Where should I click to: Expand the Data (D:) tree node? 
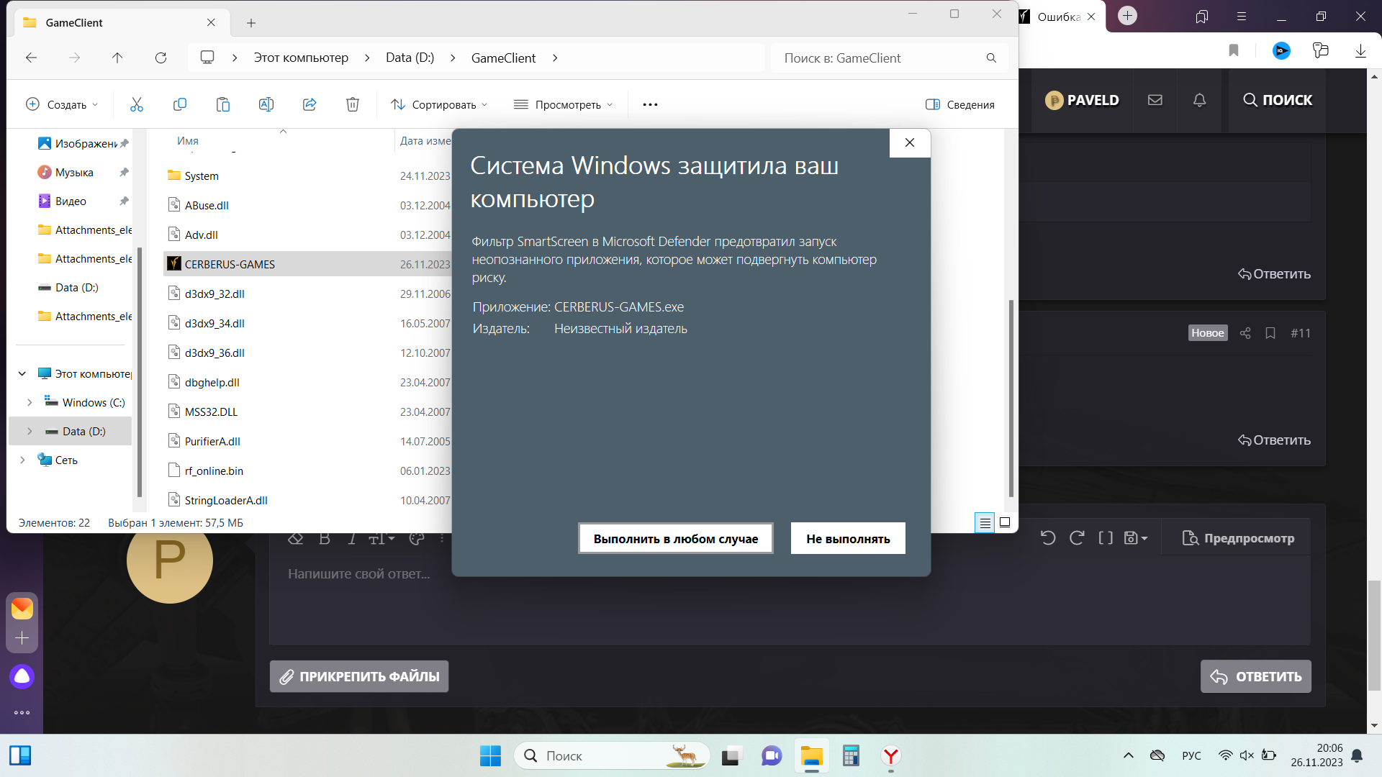pyautogui.click(x=30, y=431)
